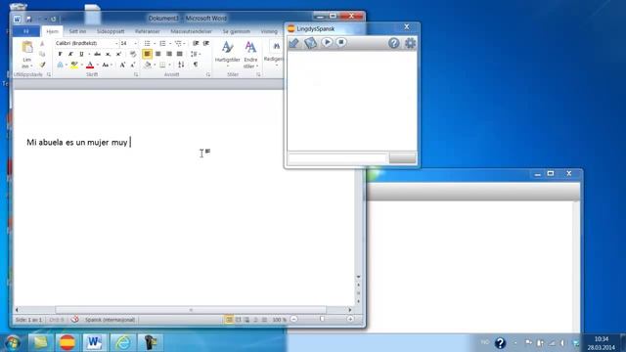Screen dimensions: 626x352
Task: Switch to the Se gjennom tab
Action: (237, 31)
